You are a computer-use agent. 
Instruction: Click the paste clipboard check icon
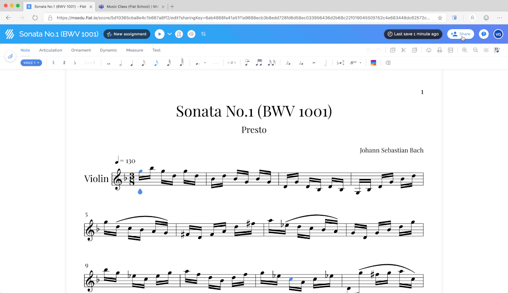click(414, 50)
